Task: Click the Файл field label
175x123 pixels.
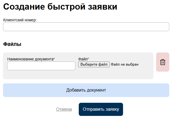Action: click(x=83, y=59)
